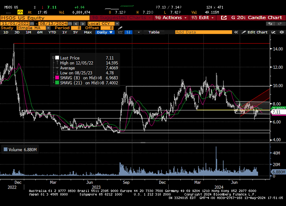Image resolution: width=286 pixels, height=206 pixels.
Task: Click the undo arrow button
Action: pyautogui.click(x=270, y=24)
